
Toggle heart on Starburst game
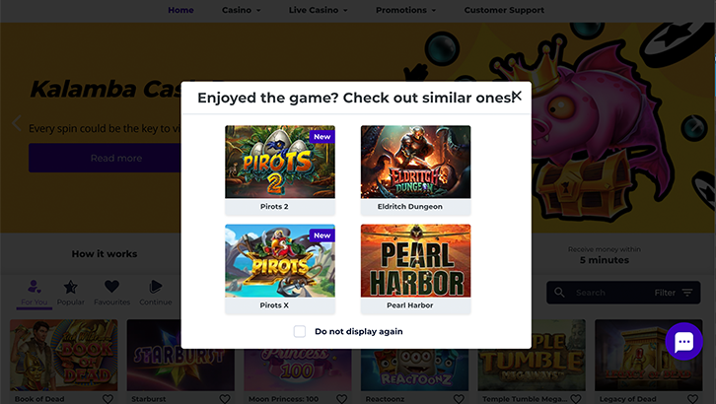tap(225, 399)
